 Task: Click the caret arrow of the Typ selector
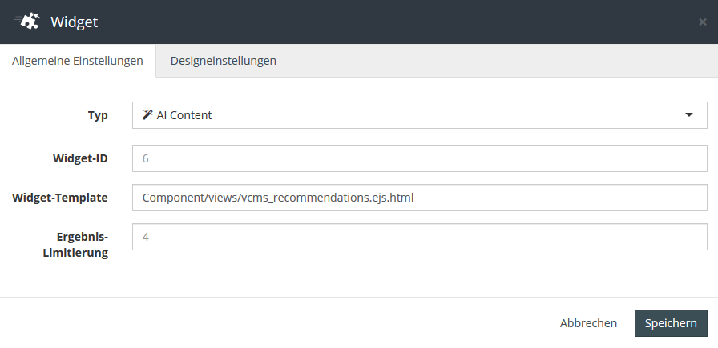tap(689, 115)
